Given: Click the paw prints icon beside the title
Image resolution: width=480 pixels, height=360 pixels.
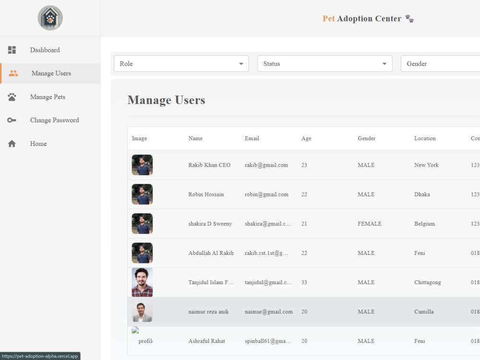Looking at the screenshot, I should [x=409, y=19].
